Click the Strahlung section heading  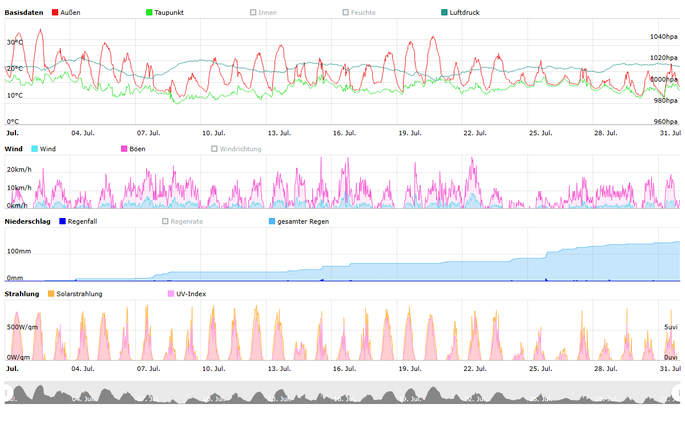coord(22,294)
